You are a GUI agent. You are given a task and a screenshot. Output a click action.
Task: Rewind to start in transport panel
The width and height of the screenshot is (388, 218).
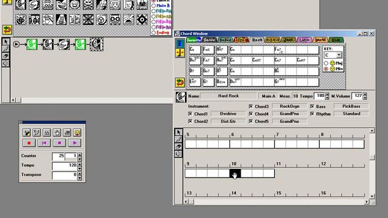[x=44, y=143]
